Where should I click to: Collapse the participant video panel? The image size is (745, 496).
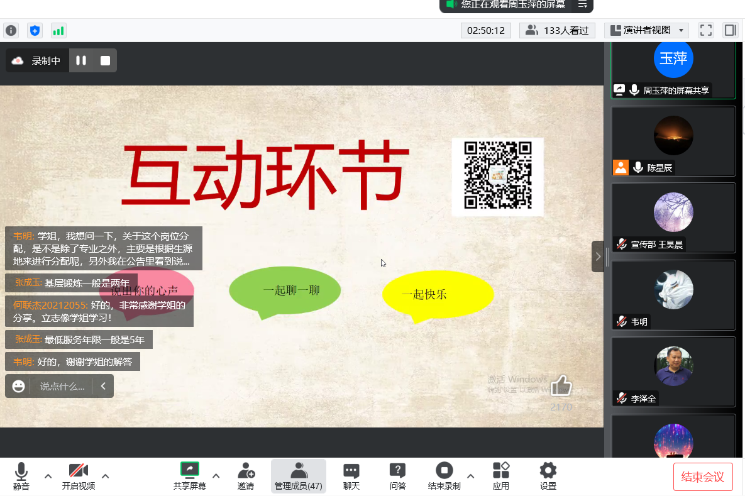tap(598, 256)
